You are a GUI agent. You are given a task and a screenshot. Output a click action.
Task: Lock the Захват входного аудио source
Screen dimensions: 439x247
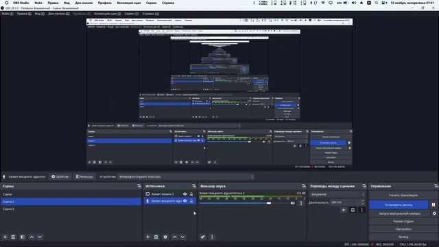point(191,201)
